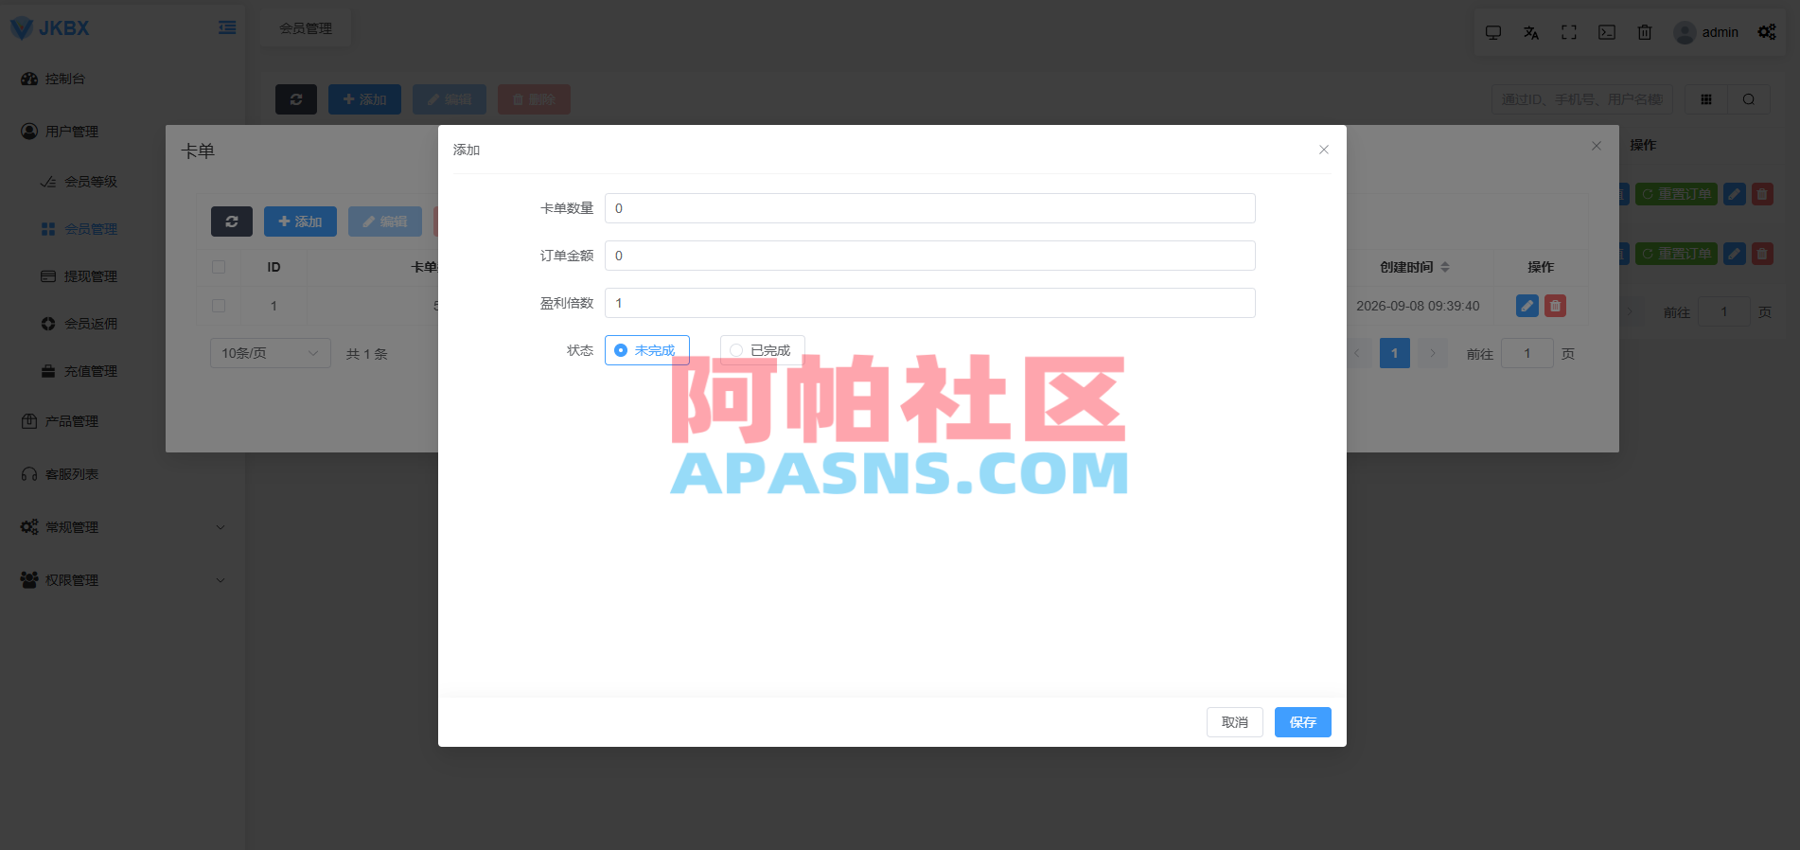Expand the 常规管理 sidebar menu

coord(122,527)
